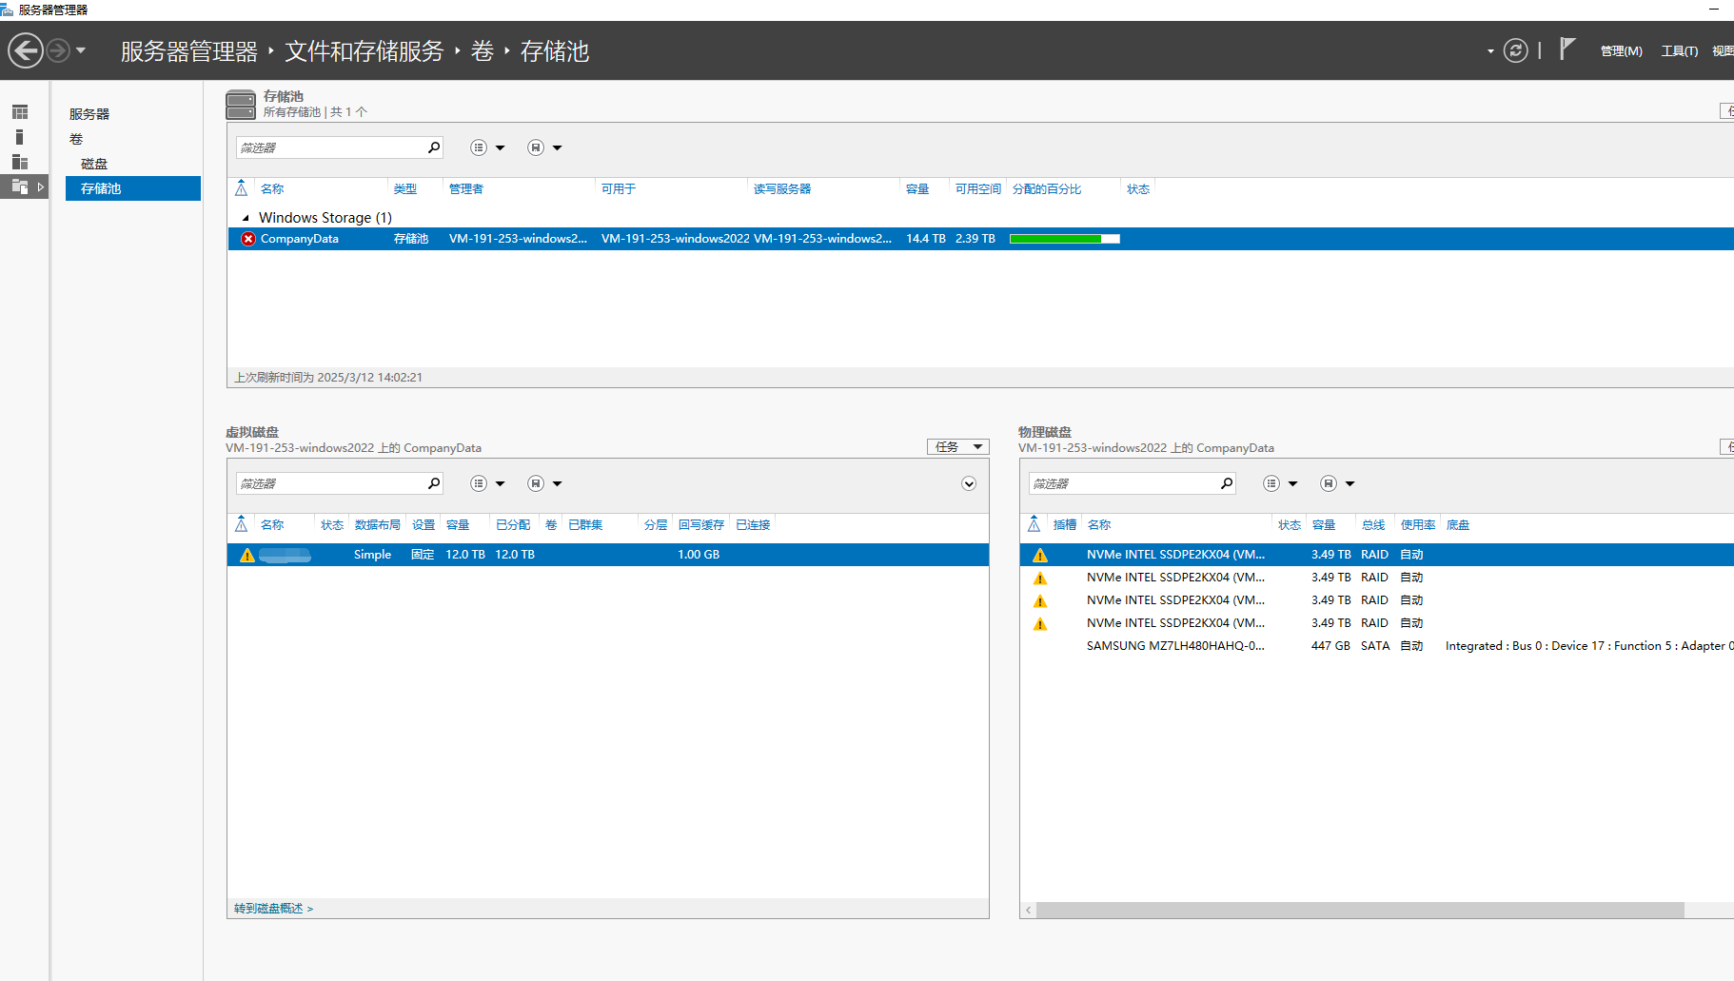This screenshot has height=981, width=1734.
Task: Open physical disk list view options icon
Action: coord(1271,483)
